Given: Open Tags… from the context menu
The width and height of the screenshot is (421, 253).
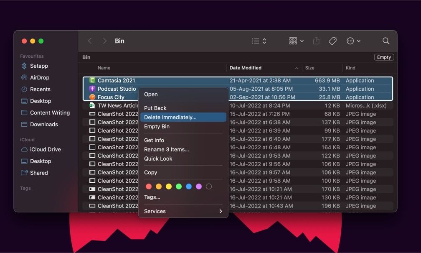Looking at the screenshot, I should pyautogui.click(x=183, y=197).
